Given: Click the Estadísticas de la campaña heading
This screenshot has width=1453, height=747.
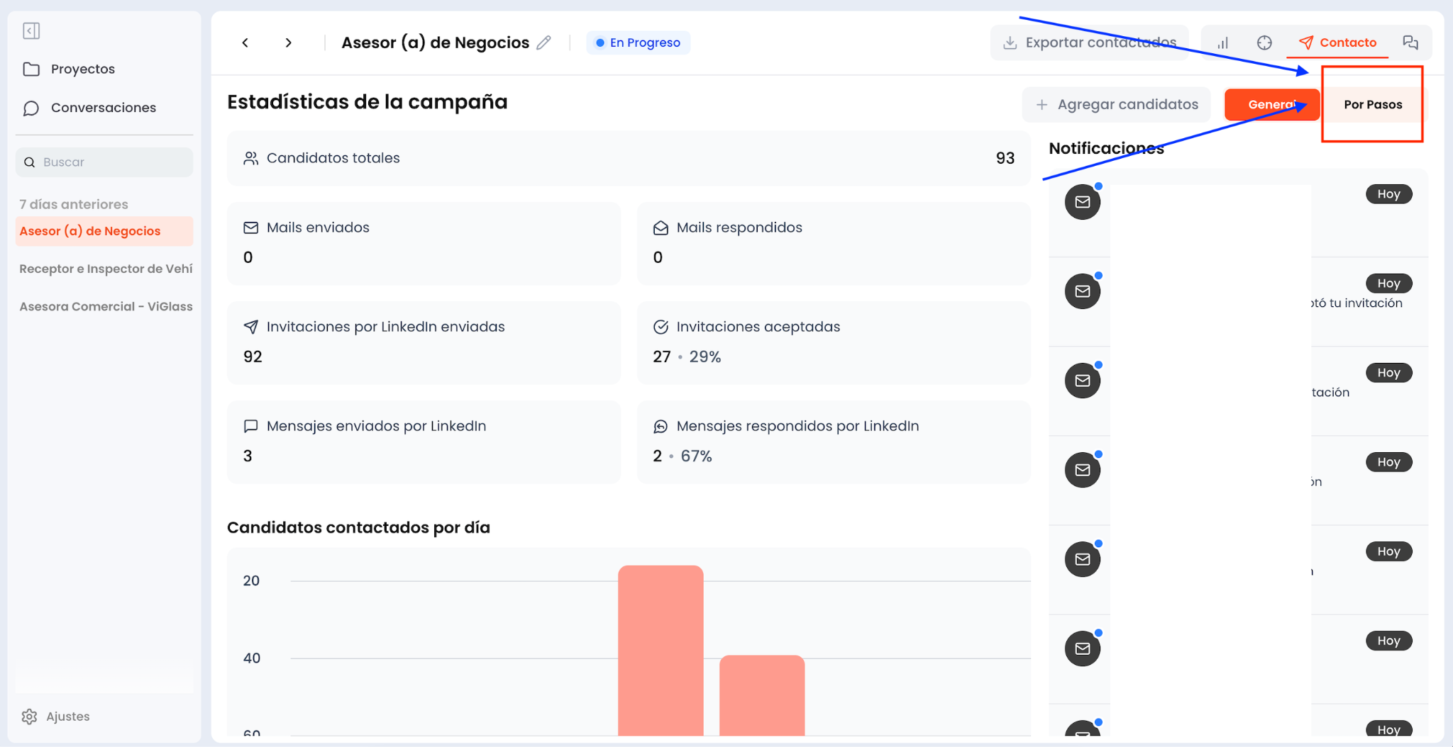Looking at the screenshot, I should [367, 102].
